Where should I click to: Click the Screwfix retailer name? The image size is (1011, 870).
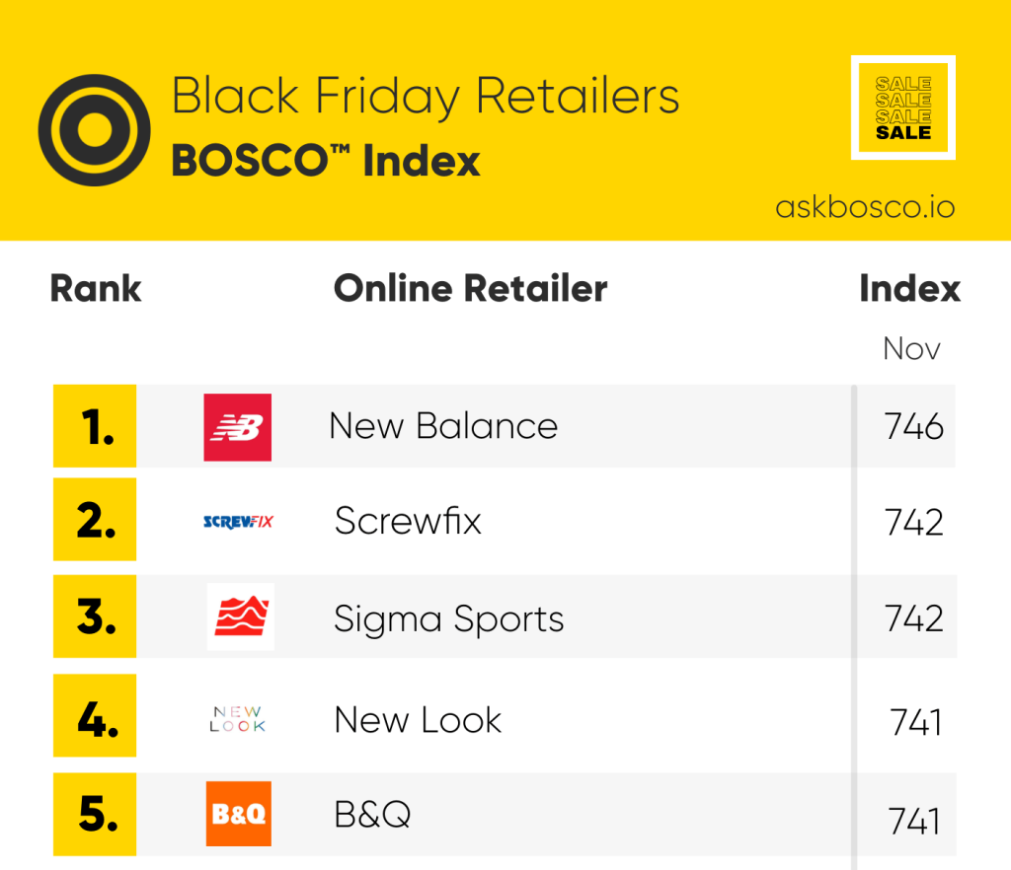408,521
